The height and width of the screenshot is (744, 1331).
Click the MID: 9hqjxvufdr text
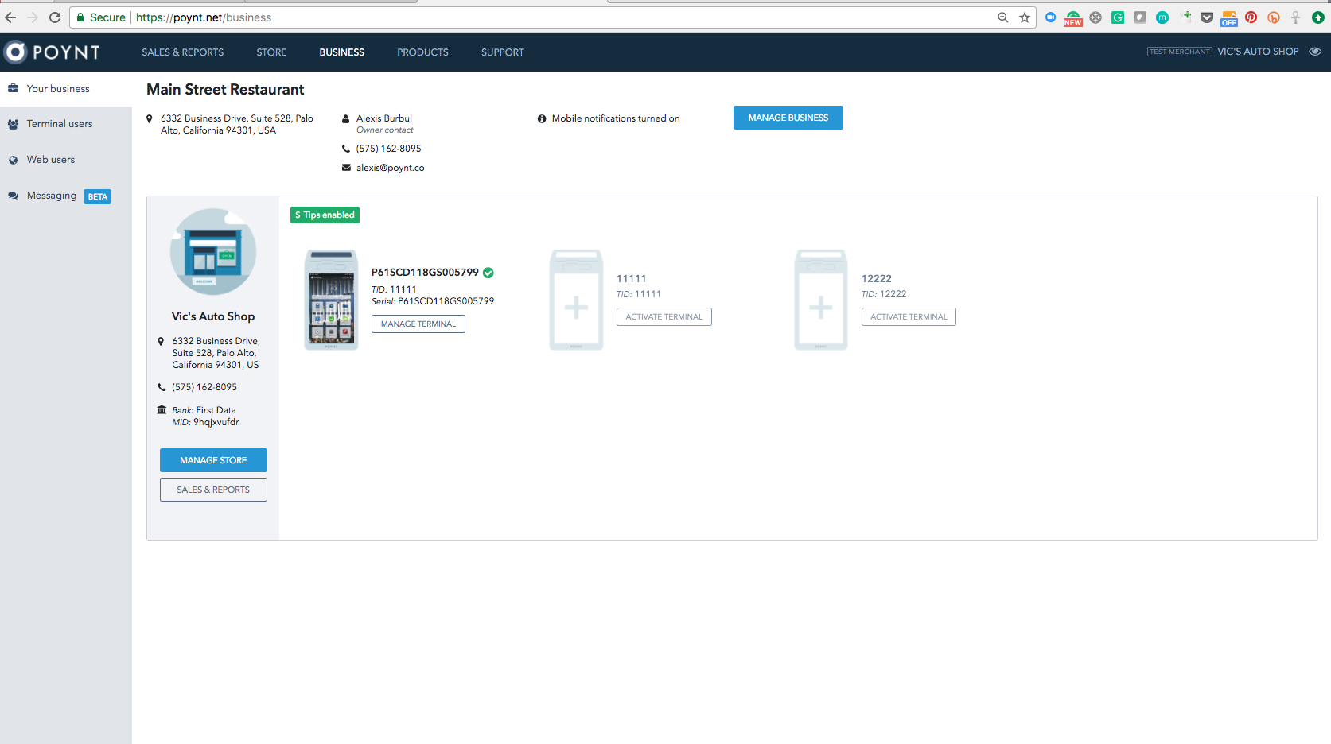(x=205, y=422)
